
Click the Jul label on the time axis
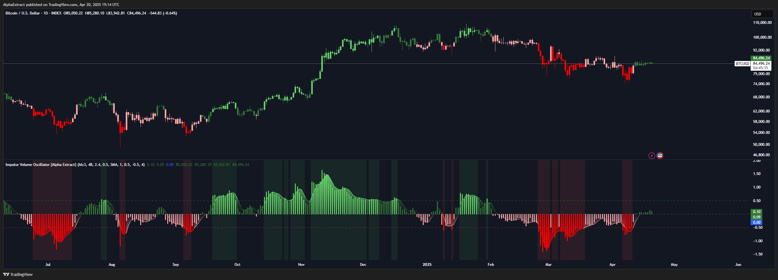click(x=48, y=265)
